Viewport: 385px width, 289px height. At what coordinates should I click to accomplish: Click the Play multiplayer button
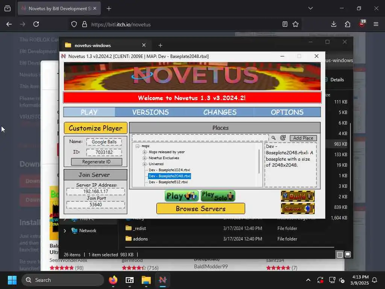pyautogui.click(x=182, y=196)
